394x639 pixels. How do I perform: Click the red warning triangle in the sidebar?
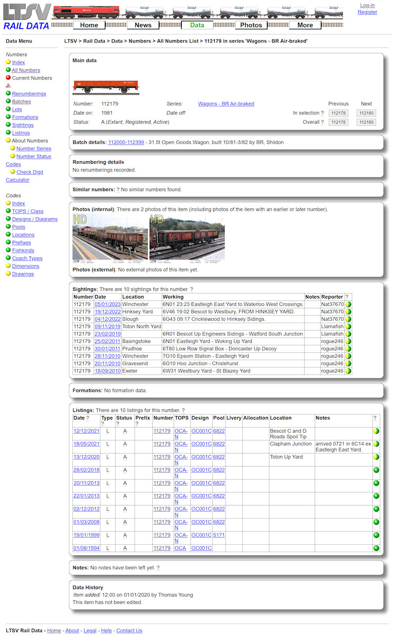9,85
